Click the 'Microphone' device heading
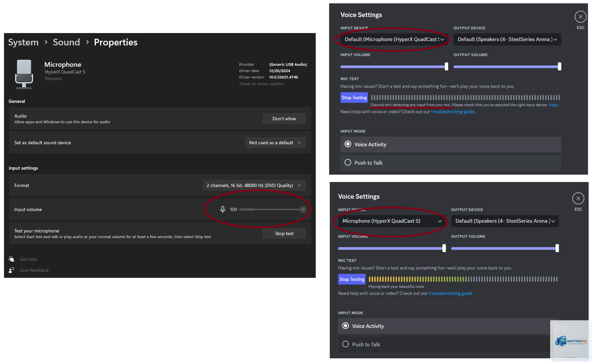Screen dimensions: 592x362 [x=63, y=64]
